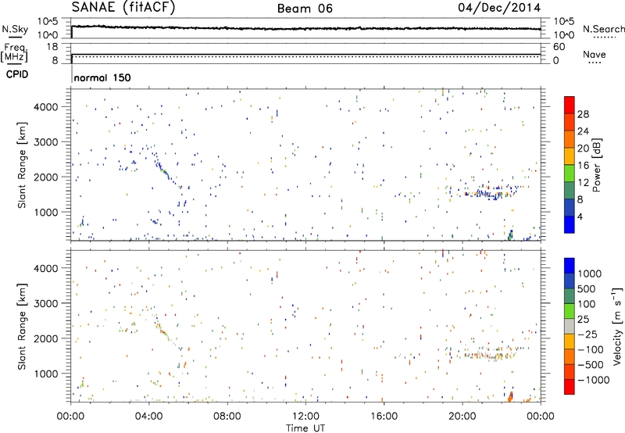Viewport: 625px width, 433px height.
Task: Click the solid frequency line in second panel
Action: tap(305, 54)
